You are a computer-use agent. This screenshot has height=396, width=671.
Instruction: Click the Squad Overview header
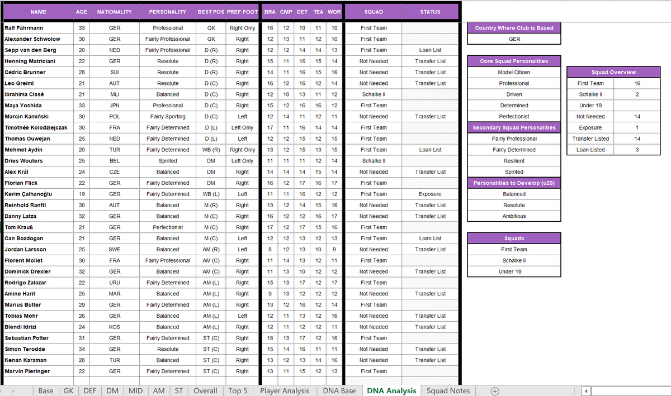click(613, 72)
